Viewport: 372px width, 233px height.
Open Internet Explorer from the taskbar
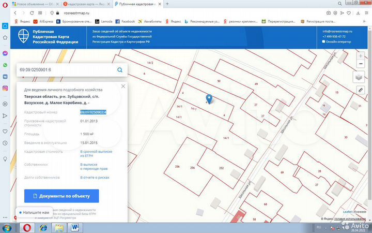[x=43, y=228]
